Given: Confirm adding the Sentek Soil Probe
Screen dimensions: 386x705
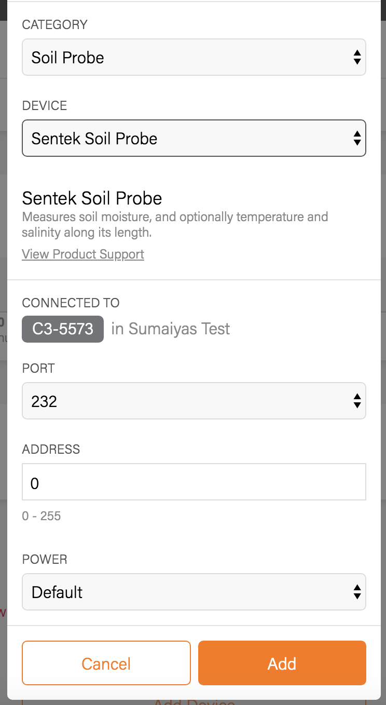Looking at the screenshot, I should click(282, 663).
